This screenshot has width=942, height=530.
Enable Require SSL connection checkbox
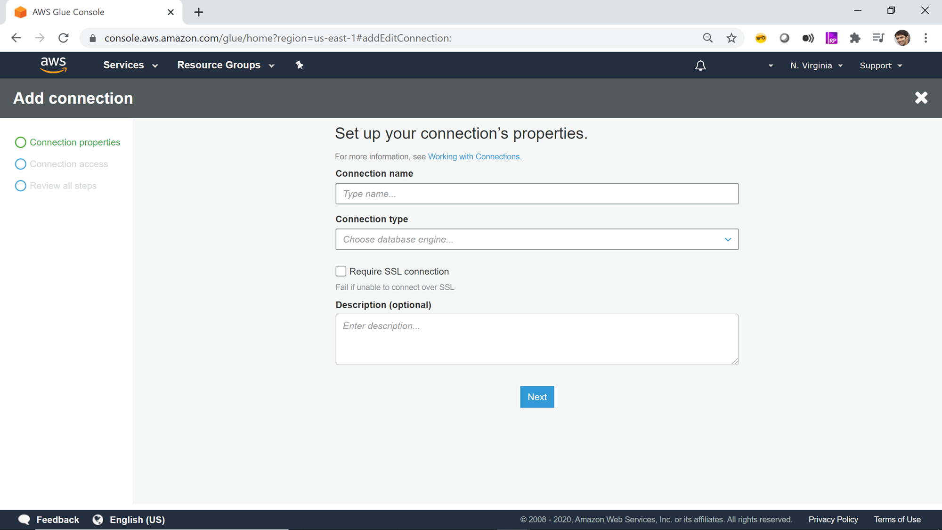pyautogui.click(x=341, y=271)
